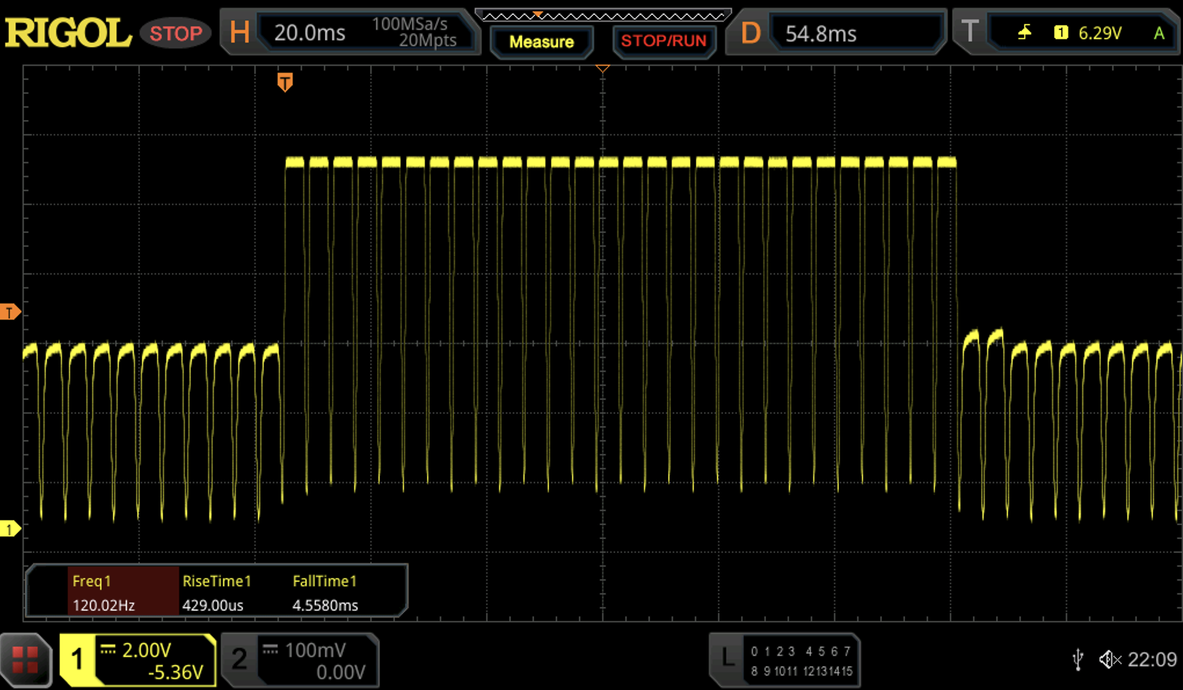Screen dimensions: 1183x690
Task: Open the red grid function menu icon
Action: tap(25, 659)
